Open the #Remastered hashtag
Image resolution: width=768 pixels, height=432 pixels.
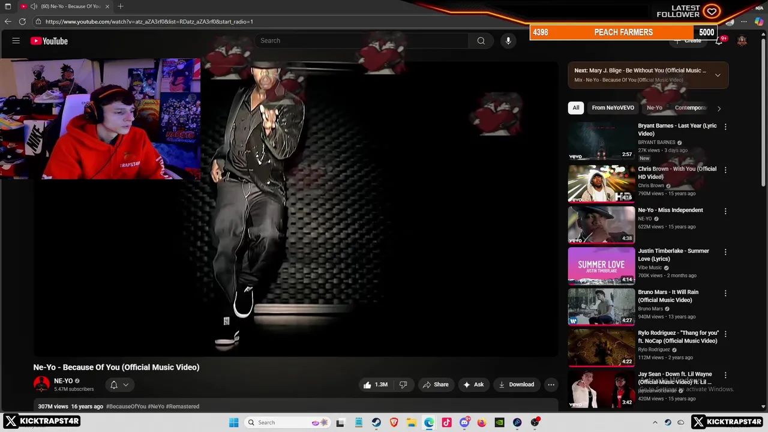182,406
